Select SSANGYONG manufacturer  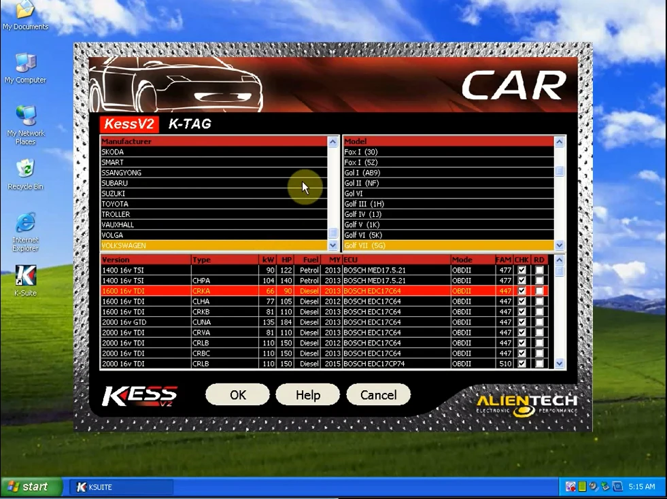tap(213, 173)
